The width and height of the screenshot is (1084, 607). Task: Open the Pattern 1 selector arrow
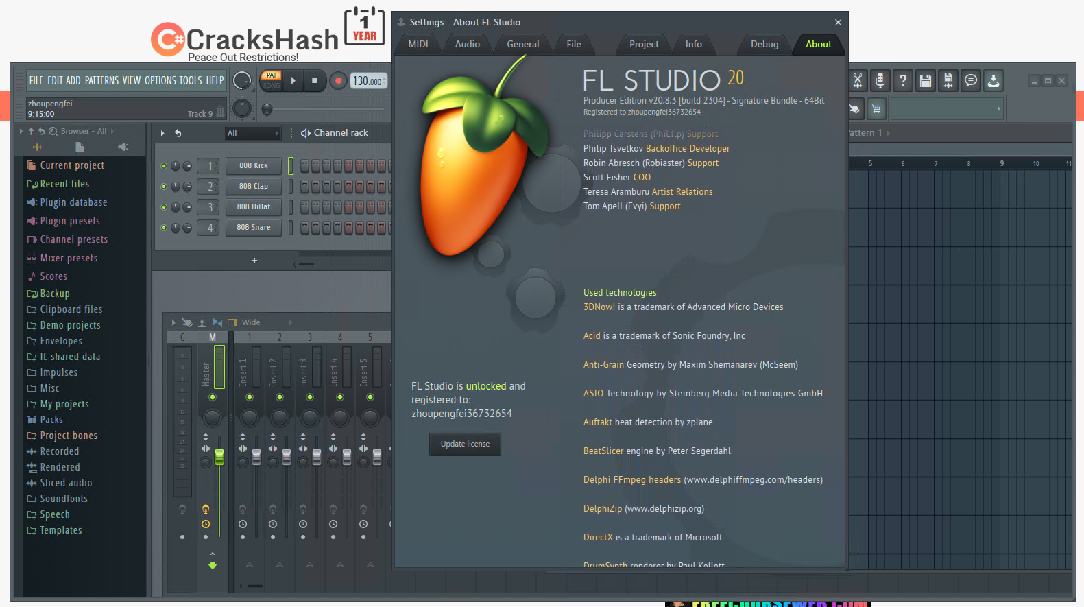(x=889, y=133)
